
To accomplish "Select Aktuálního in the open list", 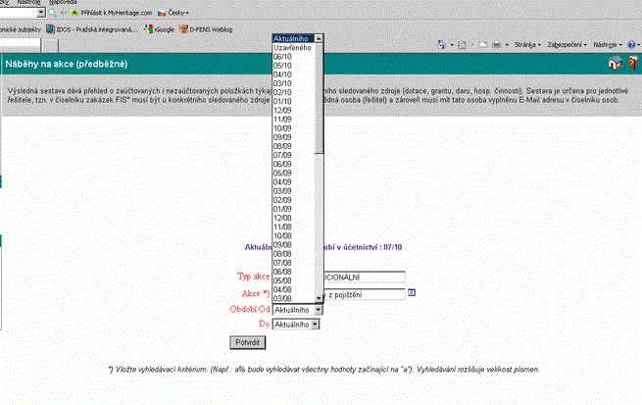I will (294, 38).
